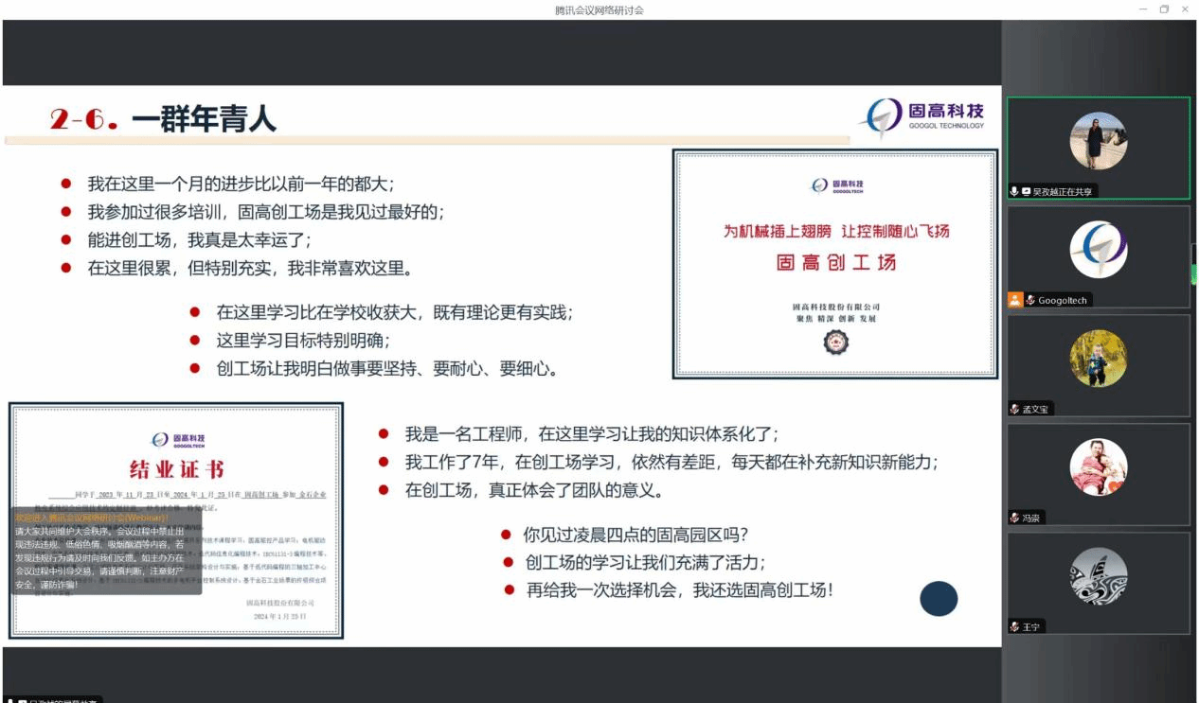Screen dimensions: 1199x703
Task: Select the Googoltech logo avatar tile
Action: click(1099, 250)
